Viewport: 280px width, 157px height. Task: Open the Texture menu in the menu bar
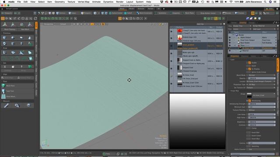point(71,2)
